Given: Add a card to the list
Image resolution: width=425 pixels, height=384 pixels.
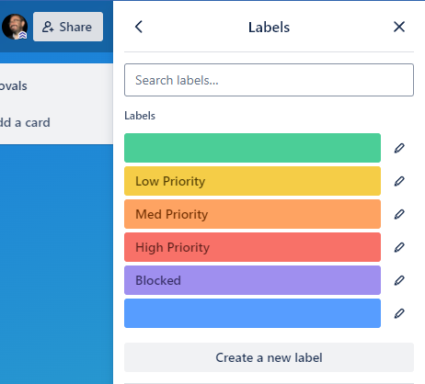Looking at the screenshot, I should 25,122.
